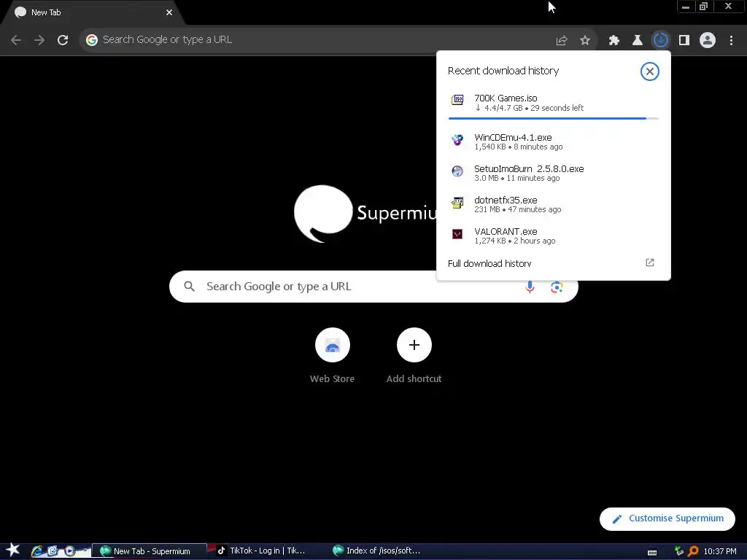
Task: Open VALORANT.exe from the download list
Action: tap(553, 236)
